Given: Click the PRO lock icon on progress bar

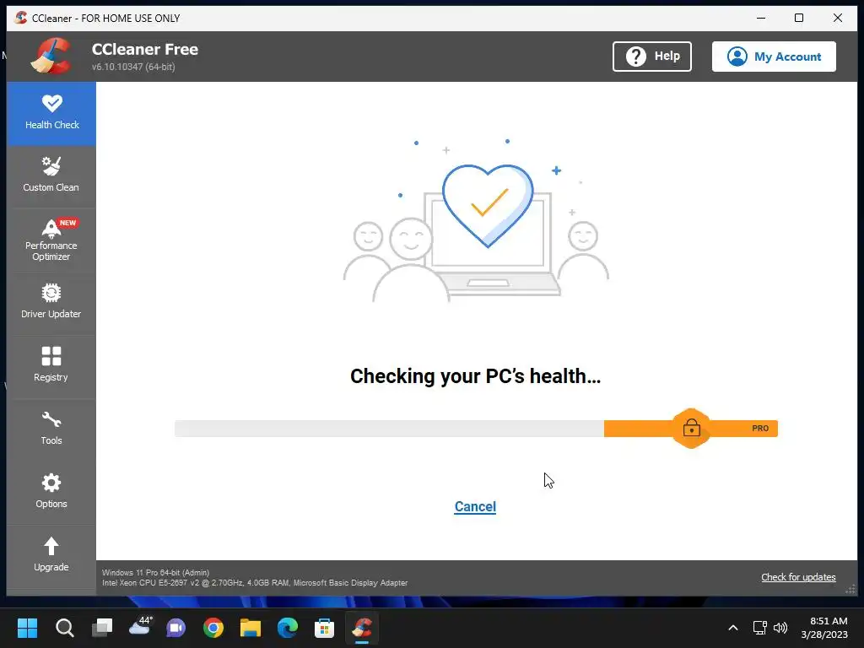Looking at the screenshot, I should 691,428.
